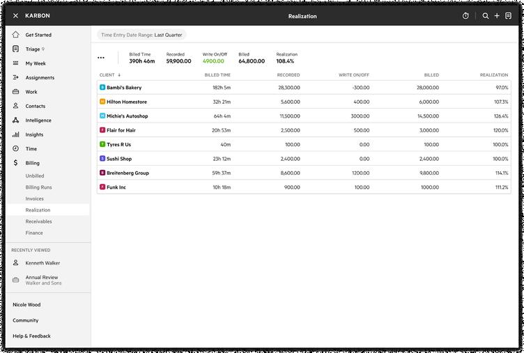Click the 64,800.00 Billed total

pos(252,61)
